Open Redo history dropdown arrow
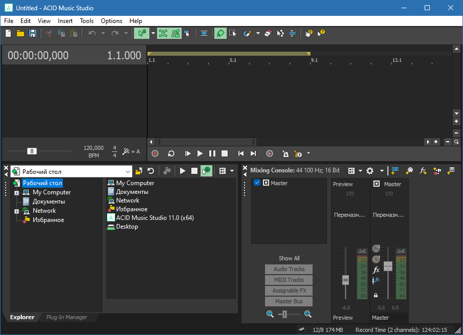The width and height of the screenshot is (463, 335). [126, 33]
